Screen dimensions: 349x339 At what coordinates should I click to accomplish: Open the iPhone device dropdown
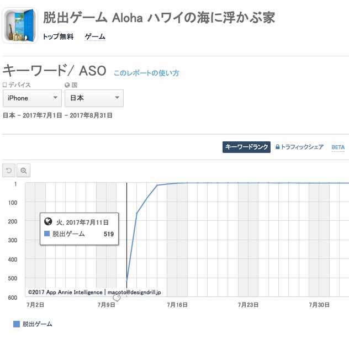(32, 98)
